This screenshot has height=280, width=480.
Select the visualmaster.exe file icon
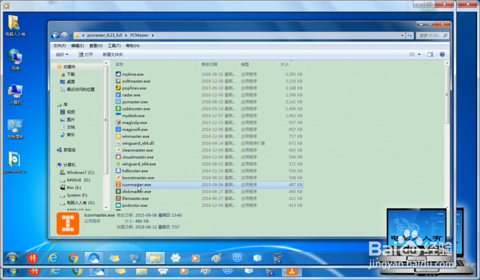tap(118, 157)
